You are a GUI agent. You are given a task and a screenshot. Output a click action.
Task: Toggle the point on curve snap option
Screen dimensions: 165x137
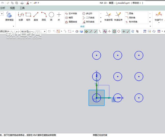(128, 31)
